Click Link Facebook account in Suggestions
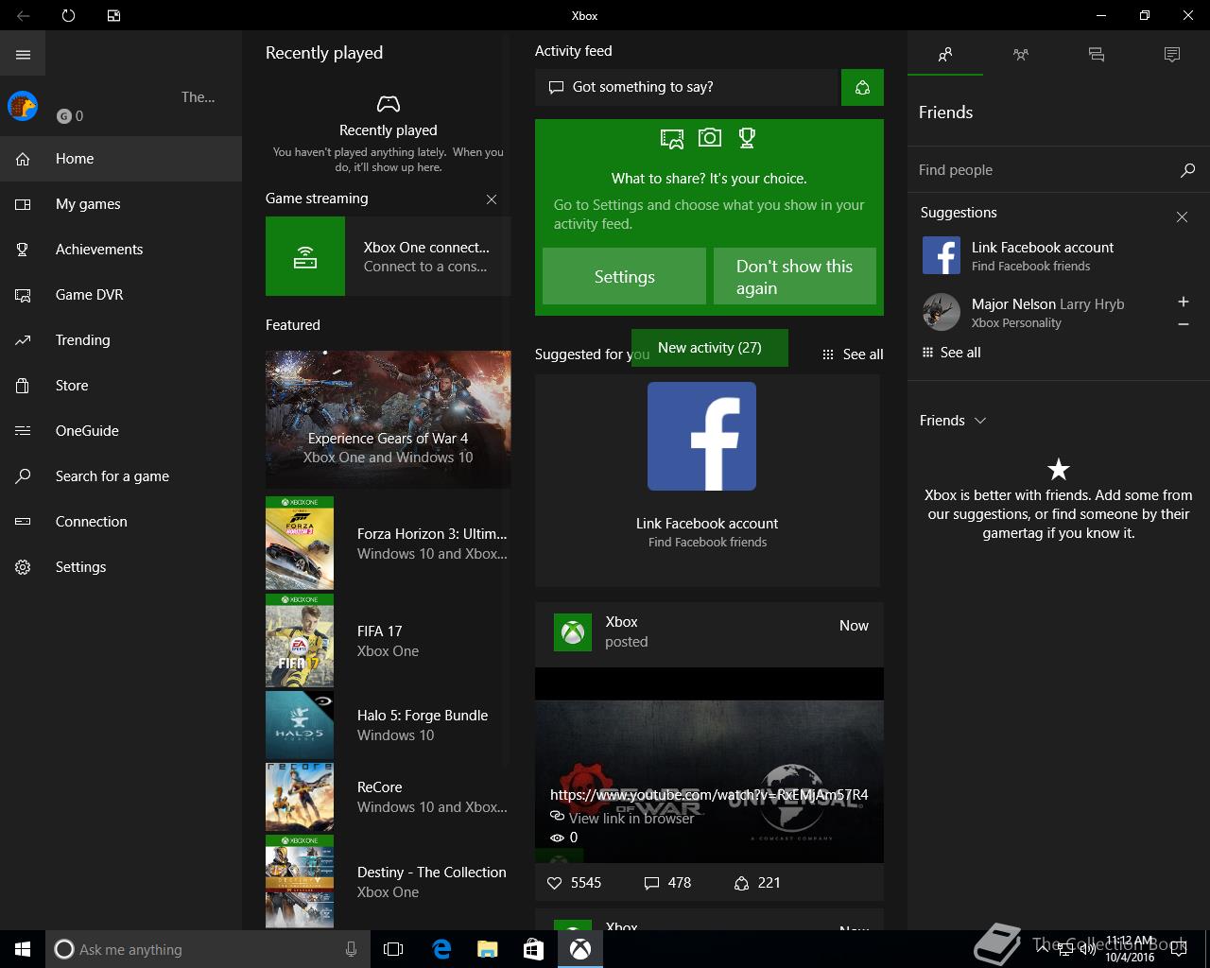 1043,248
